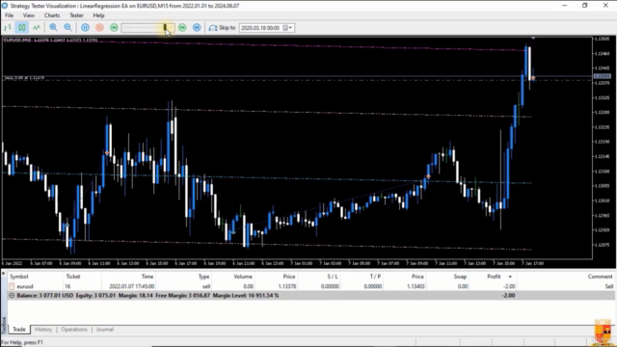Slow down the visualization speed

(114, 28)
